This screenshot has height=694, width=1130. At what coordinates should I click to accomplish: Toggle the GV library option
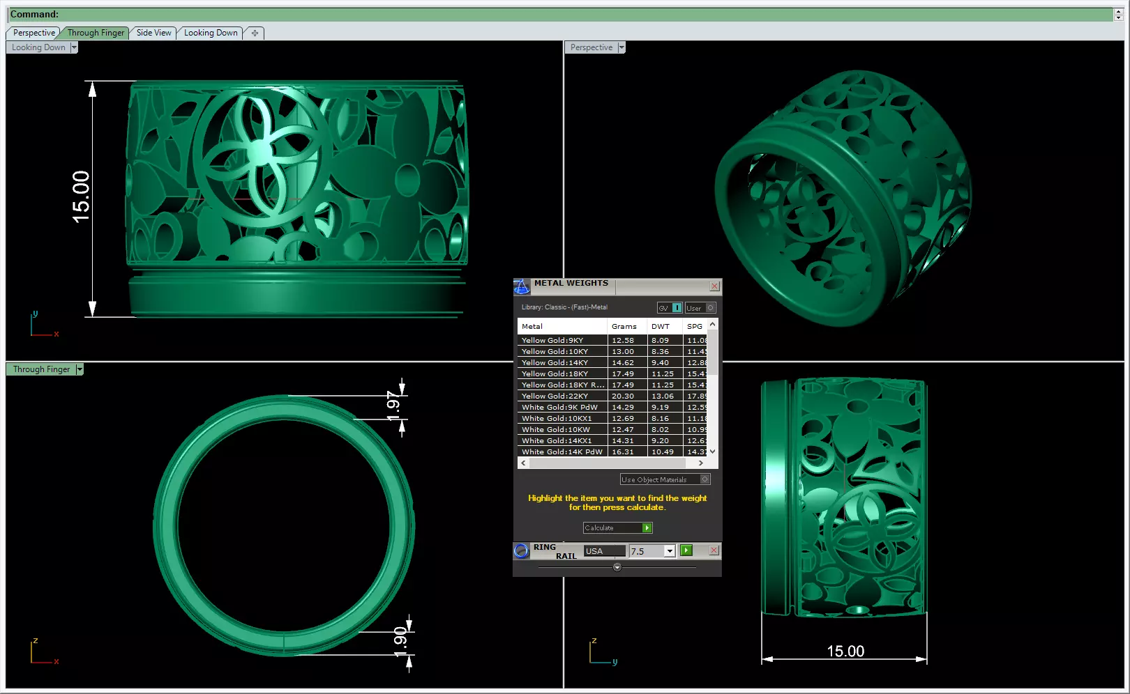pos(670,308)
